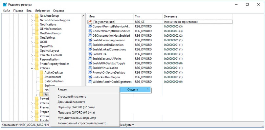Collapse the Policies tree node
Image resolution: width=265 pixels, height=130 pixels.
(32, 68)
